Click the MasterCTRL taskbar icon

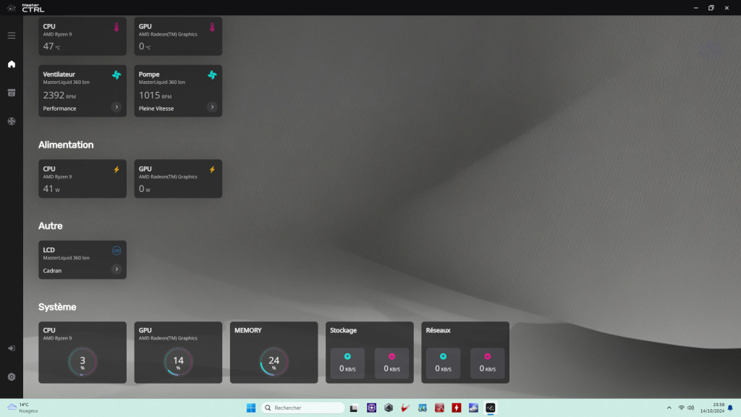[x=491, y=408]
